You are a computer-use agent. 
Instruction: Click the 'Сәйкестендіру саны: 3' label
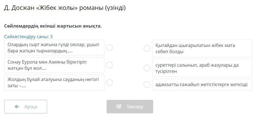pyautogui.click(x=28, y=37)
